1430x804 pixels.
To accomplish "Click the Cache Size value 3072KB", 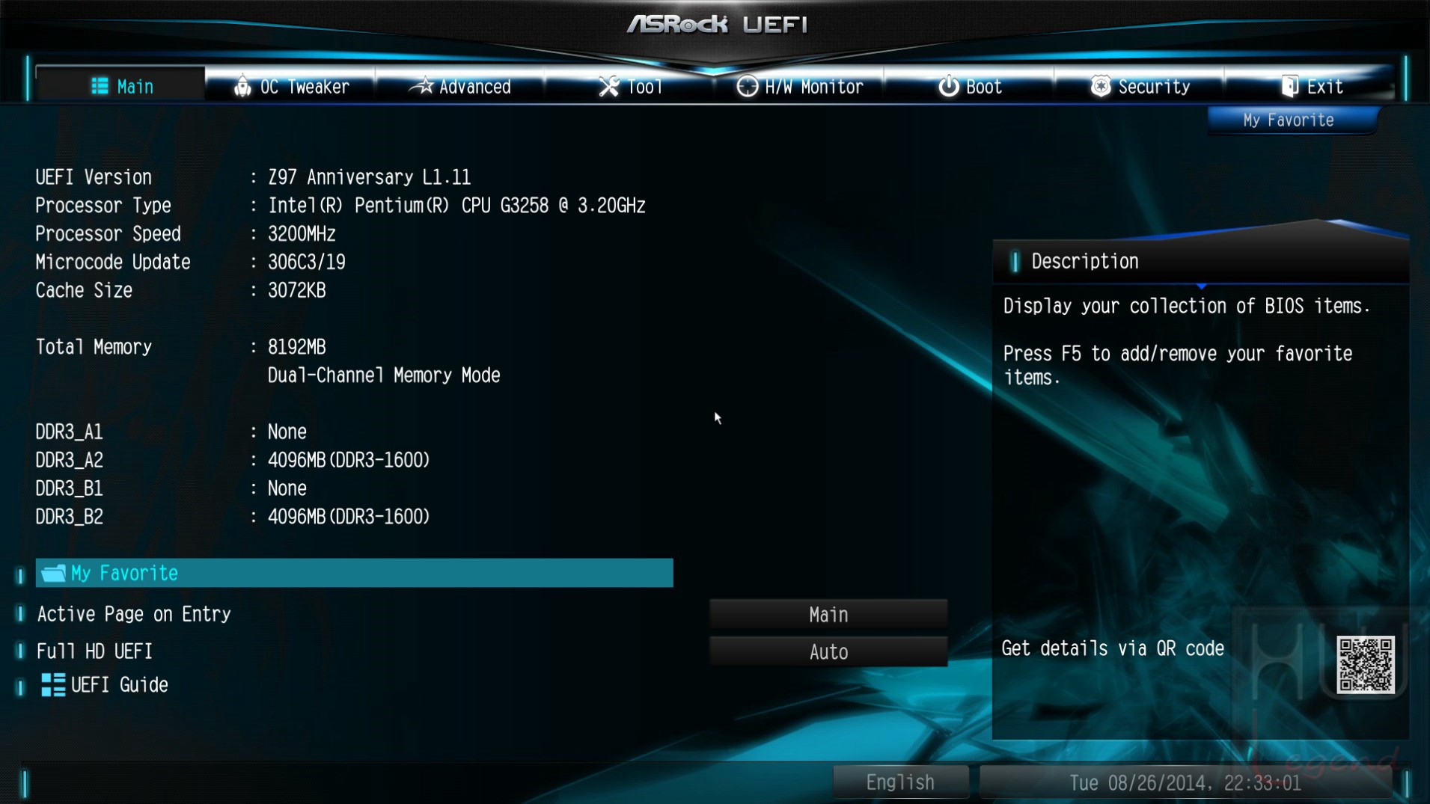I will (x=297, y=291).
